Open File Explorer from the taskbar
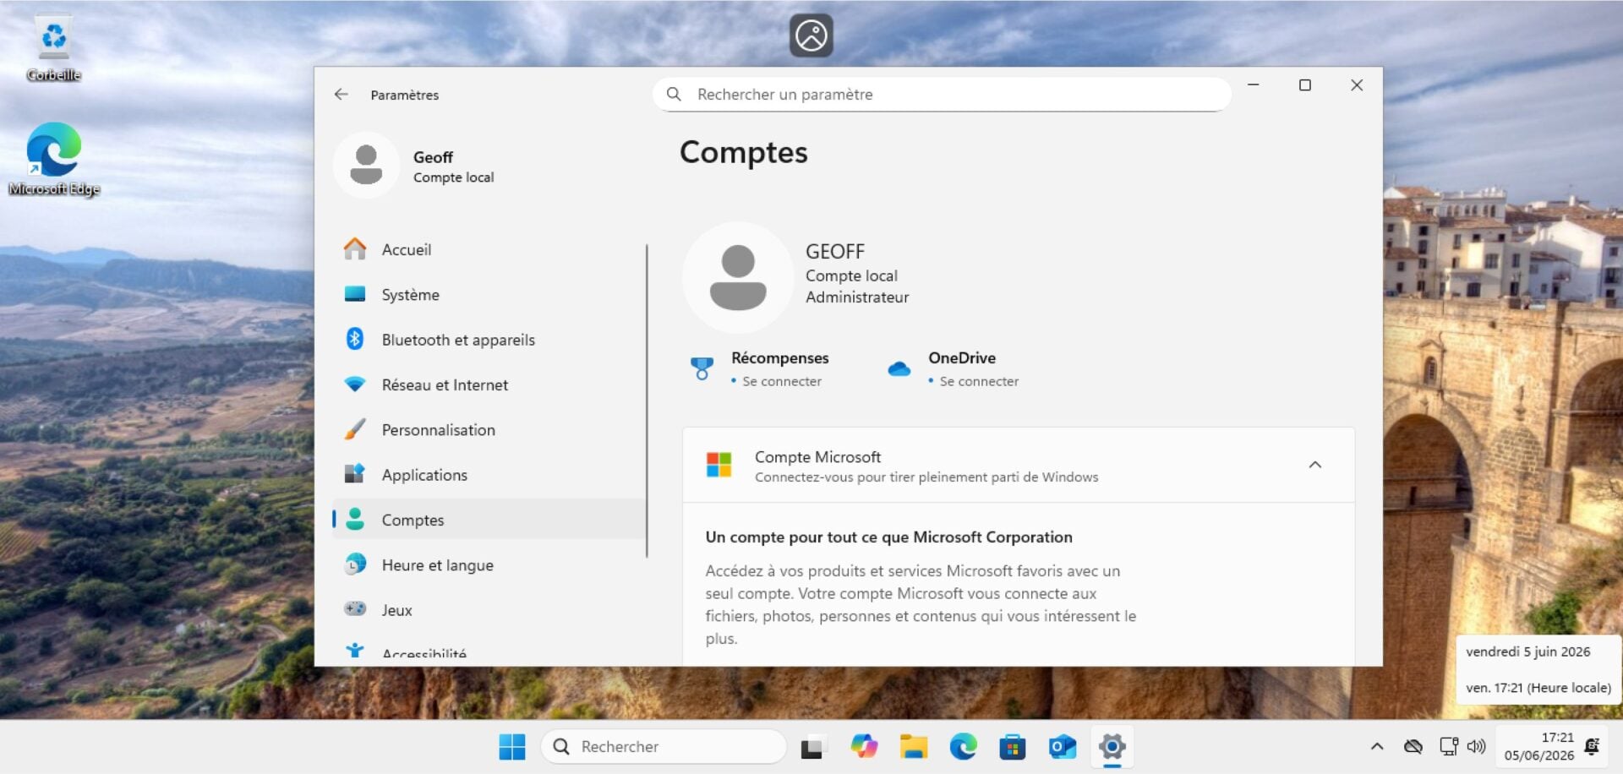The width and height of the screenshot is (1623, 774). pyautogui.click(x=913, y=747)
